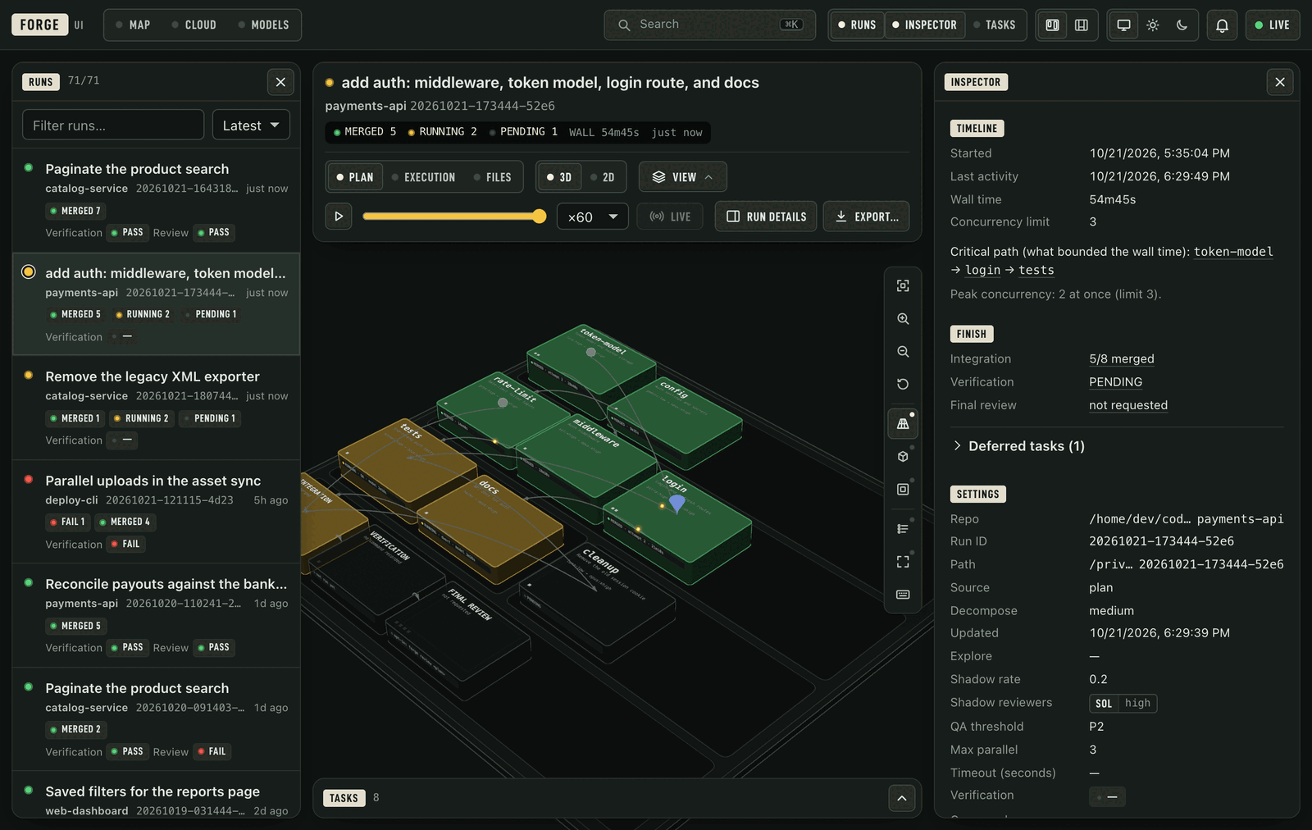Follow the token-model critical path link
1312x830 pixels.
tap(1233, 252)
